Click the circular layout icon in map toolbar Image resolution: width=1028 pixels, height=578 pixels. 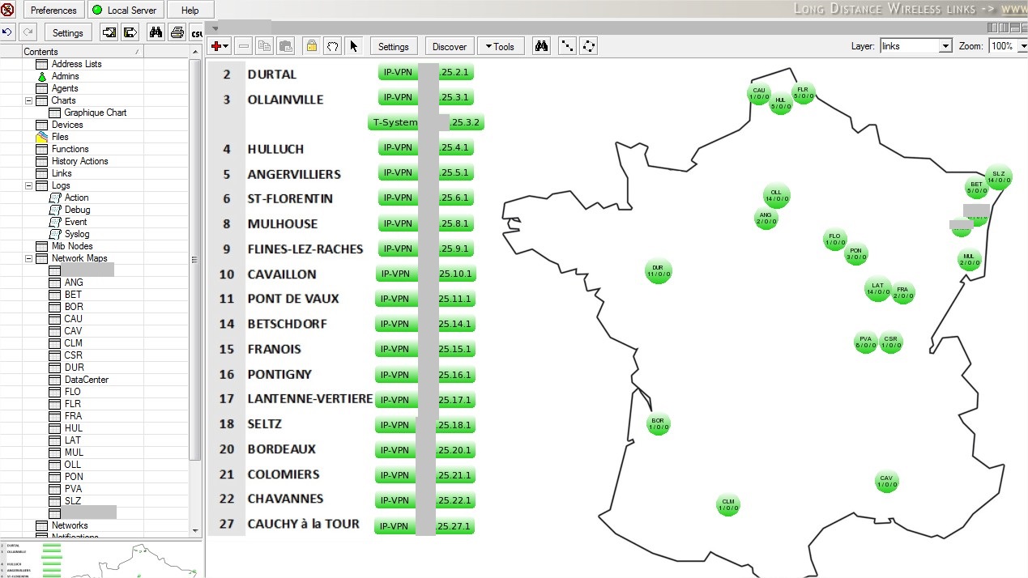tap(589, 46)
